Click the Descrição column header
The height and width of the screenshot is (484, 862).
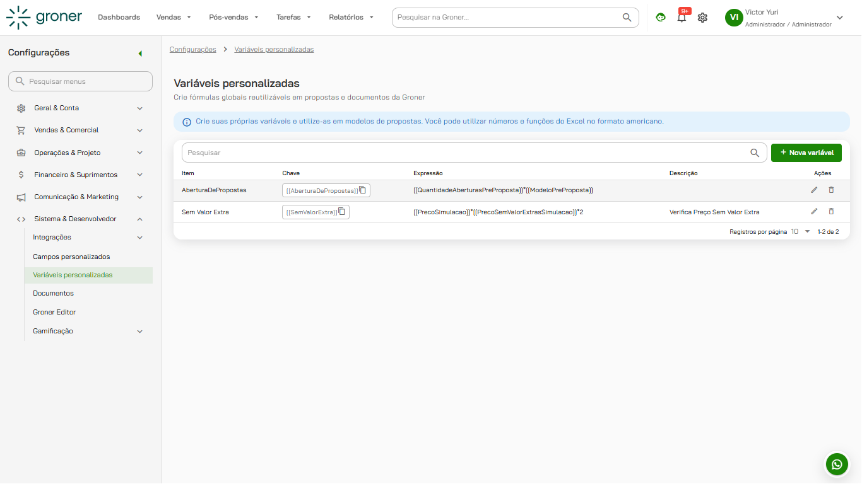683,173
